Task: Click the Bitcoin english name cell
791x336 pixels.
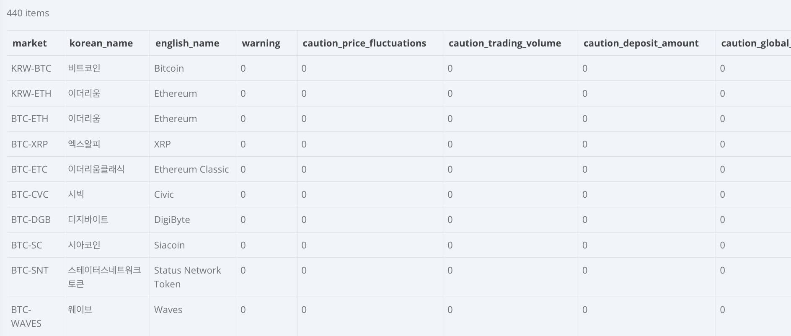Action: coord(169,68)
